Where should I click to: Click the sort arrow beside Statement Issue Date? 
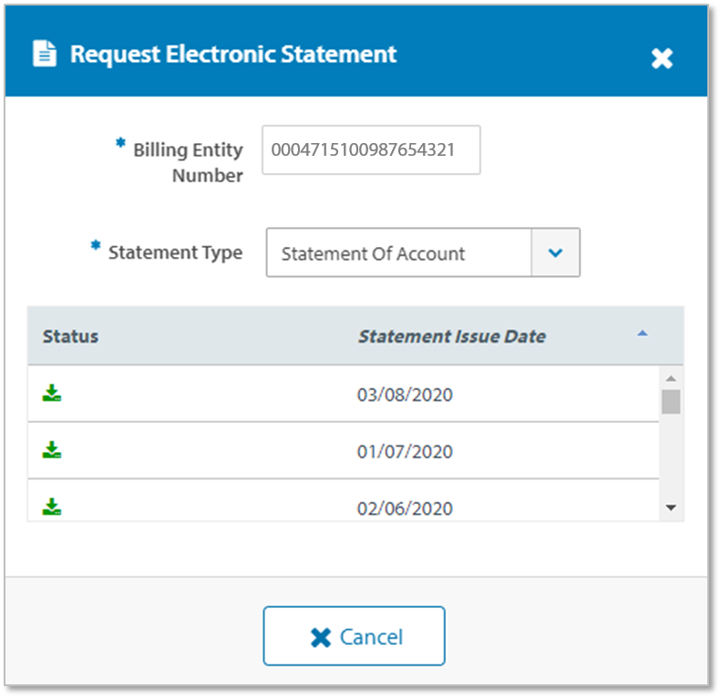(642, 334)
